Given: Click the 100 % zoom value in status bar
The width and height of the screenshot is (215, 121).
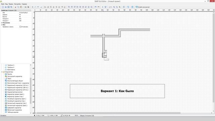Looking at the screenshot, I should (76, 116).
